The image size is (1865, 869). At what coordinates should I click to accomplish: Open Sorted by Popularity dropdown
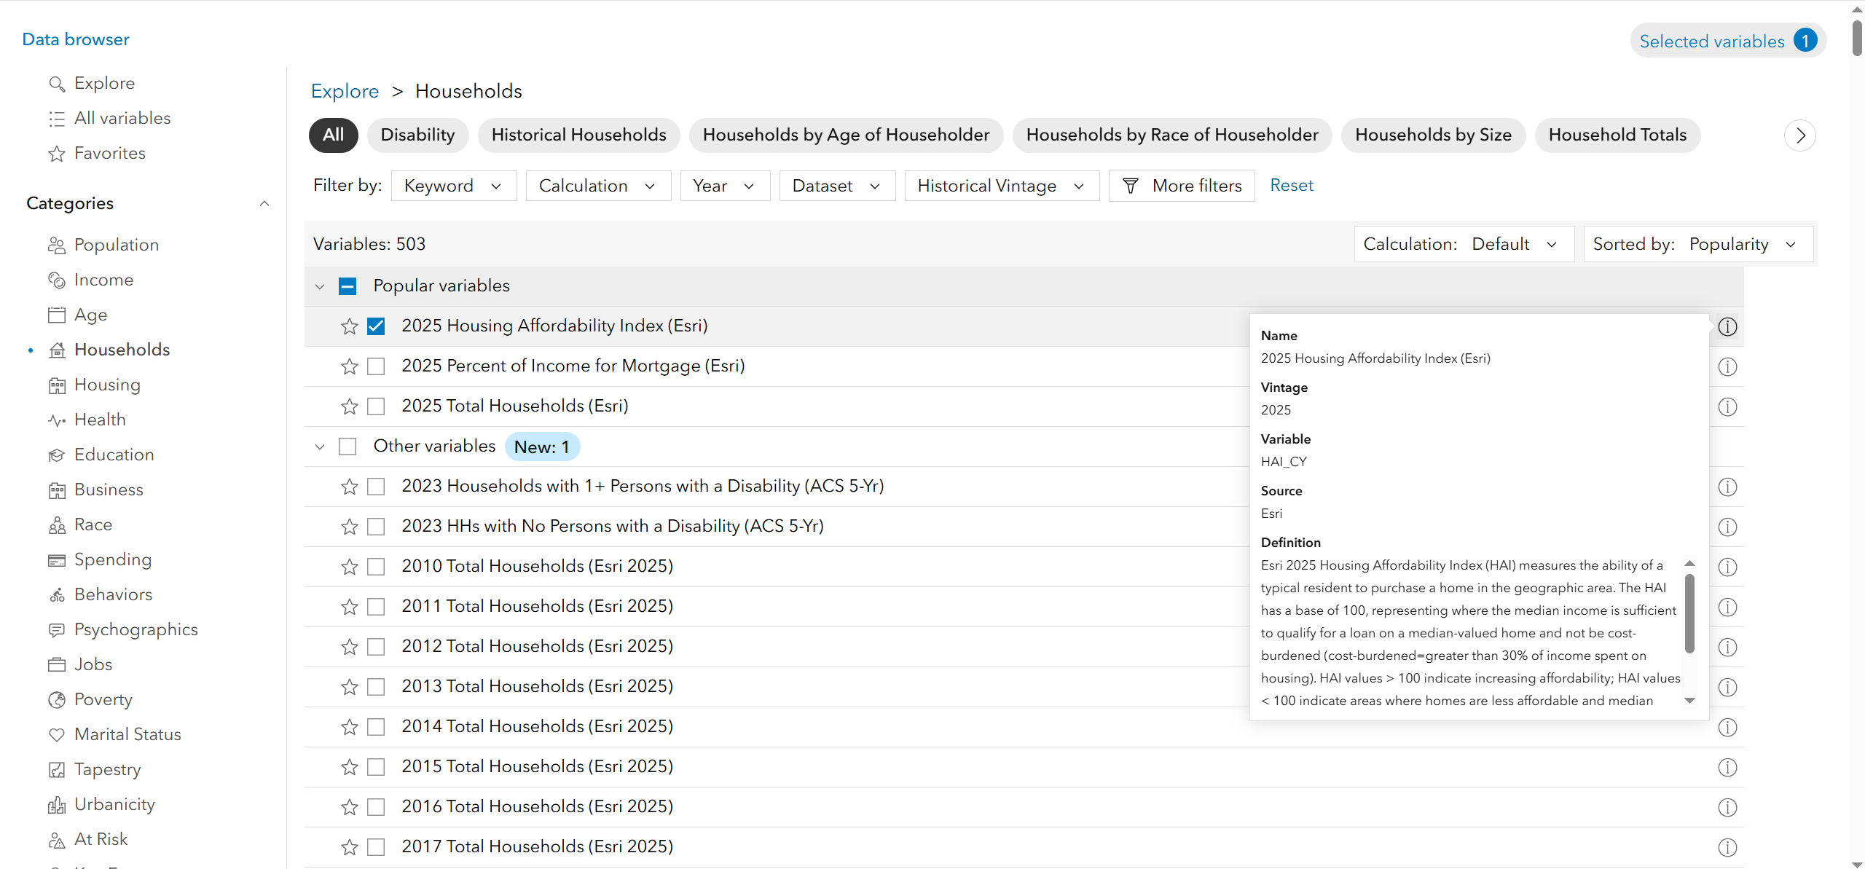[1697, 244]
